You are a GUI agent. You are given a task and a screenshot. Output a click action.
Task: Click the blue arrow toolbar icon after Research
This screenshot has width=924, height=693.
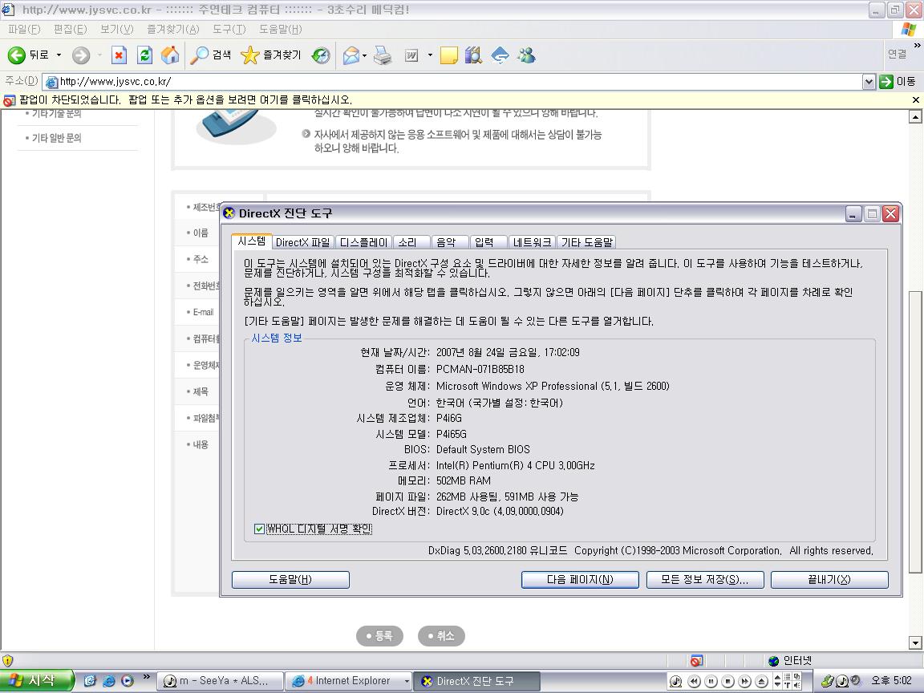[500, 55]
